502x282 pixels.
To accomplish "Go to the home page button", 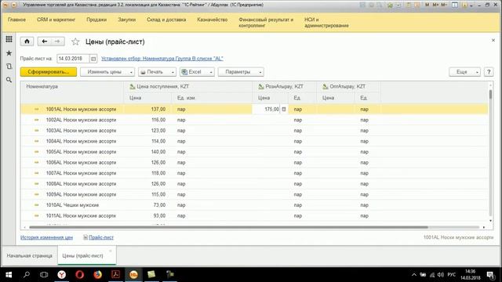I will pos(27,42).
